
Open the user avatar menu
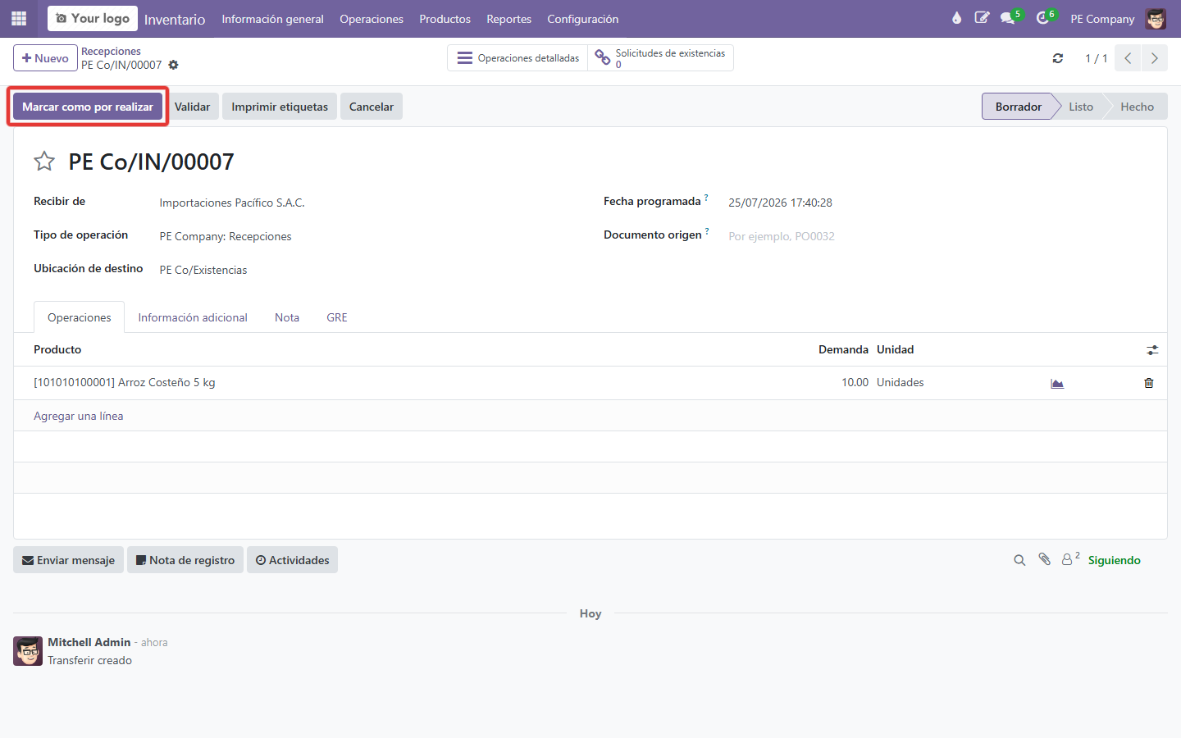1156,19
